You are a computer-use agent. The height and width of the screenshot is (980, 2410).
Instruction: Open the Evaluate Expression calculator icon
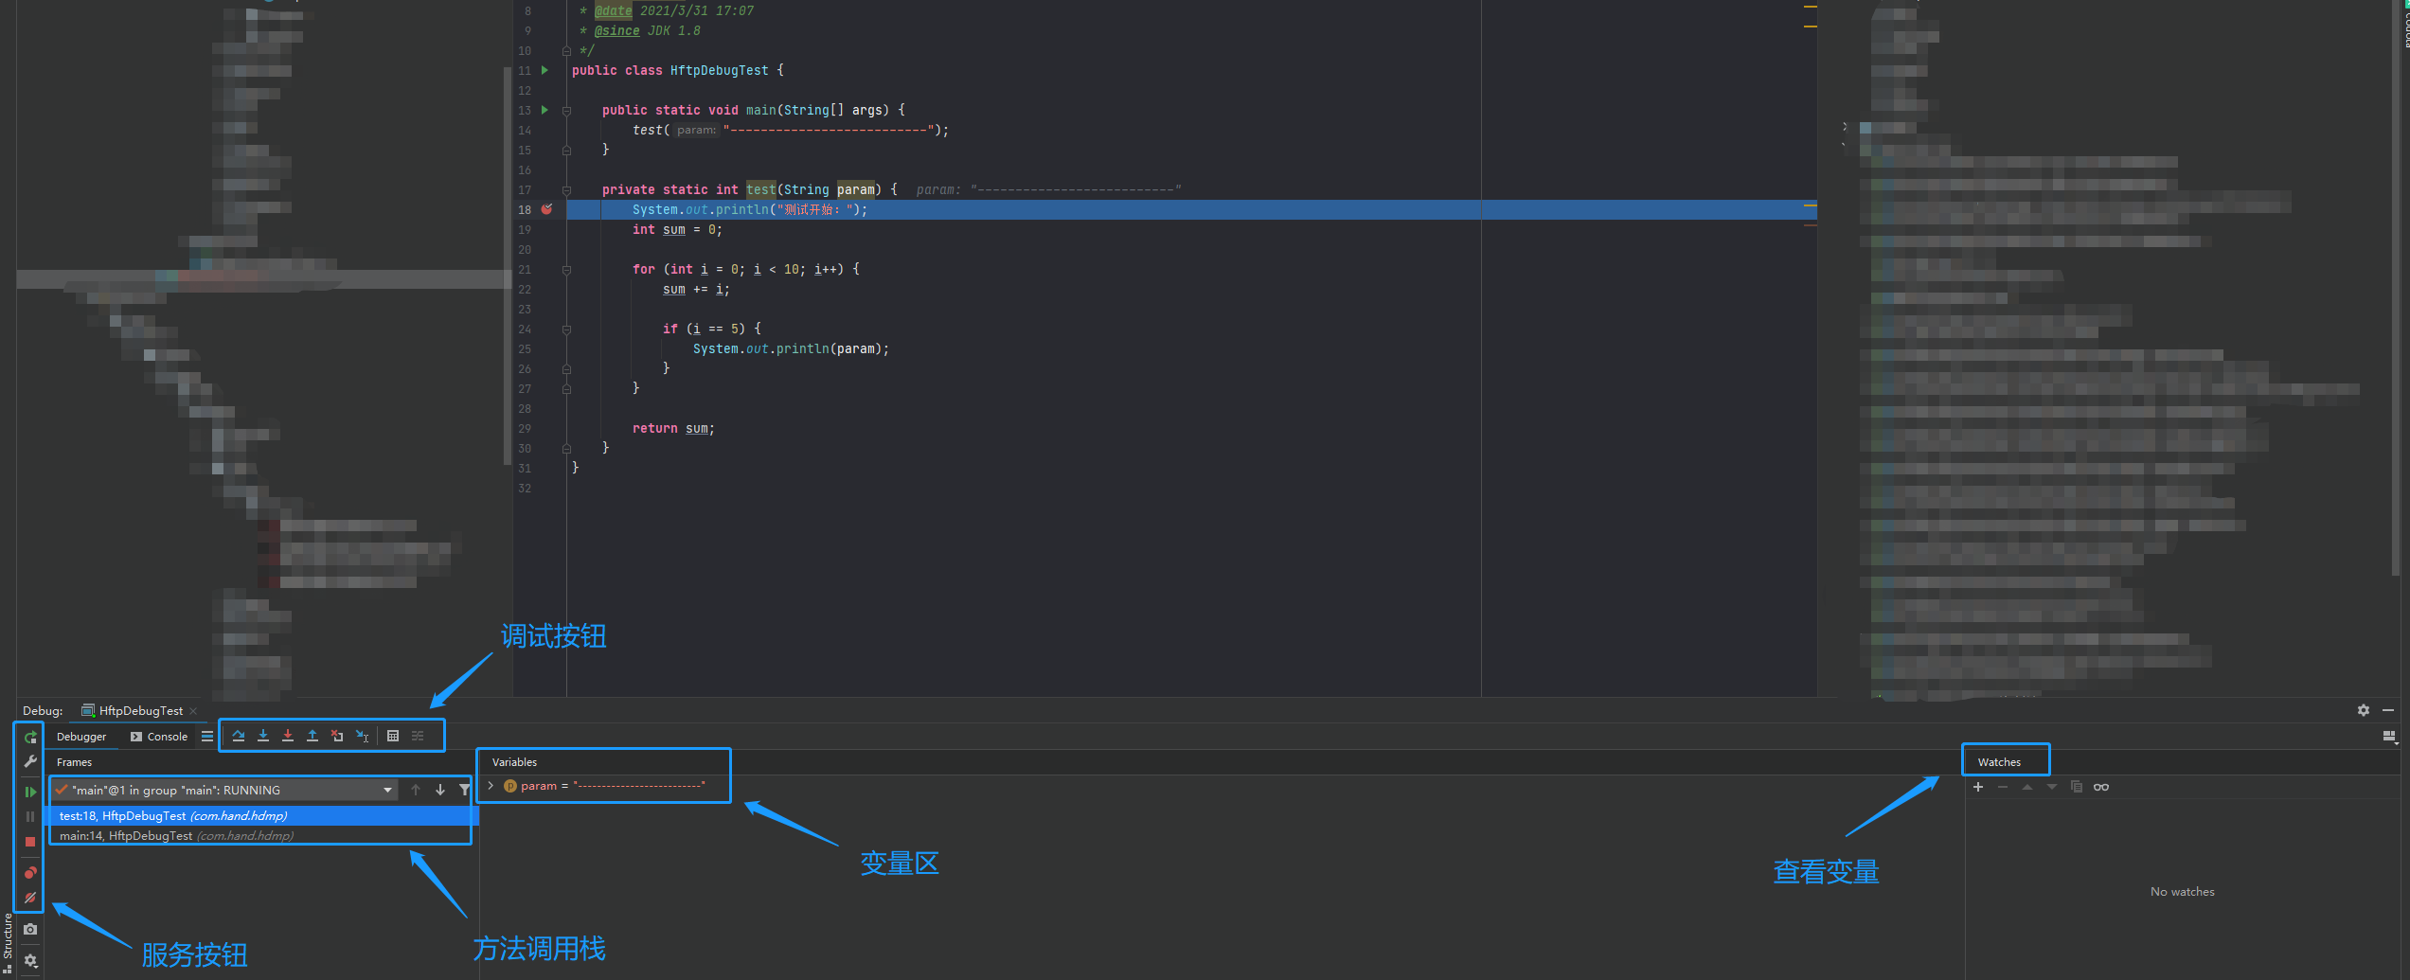pos(393,736)
